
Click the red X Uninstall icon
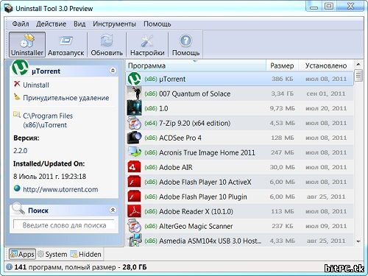[17, 84]
